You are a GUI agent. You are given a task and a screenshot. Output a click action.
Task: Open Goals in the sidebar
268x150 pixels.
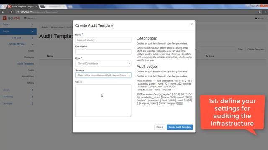coord(31,51)
